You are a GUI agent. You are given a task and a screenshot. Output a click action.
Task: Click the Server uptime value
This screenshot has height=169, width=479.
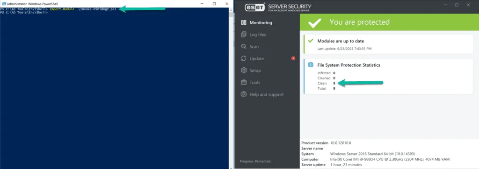(x=346, y=165)
